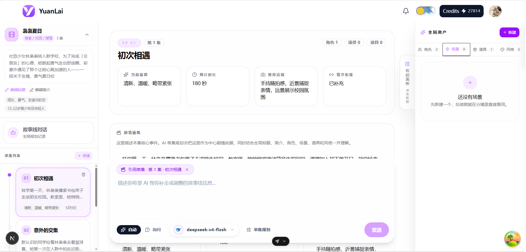Select the 成长、勇气、友谊与初恋 tag
Image resolution: width=526 pixels, height=252 pixels.
pyautogui.click(x=26, y=100)
